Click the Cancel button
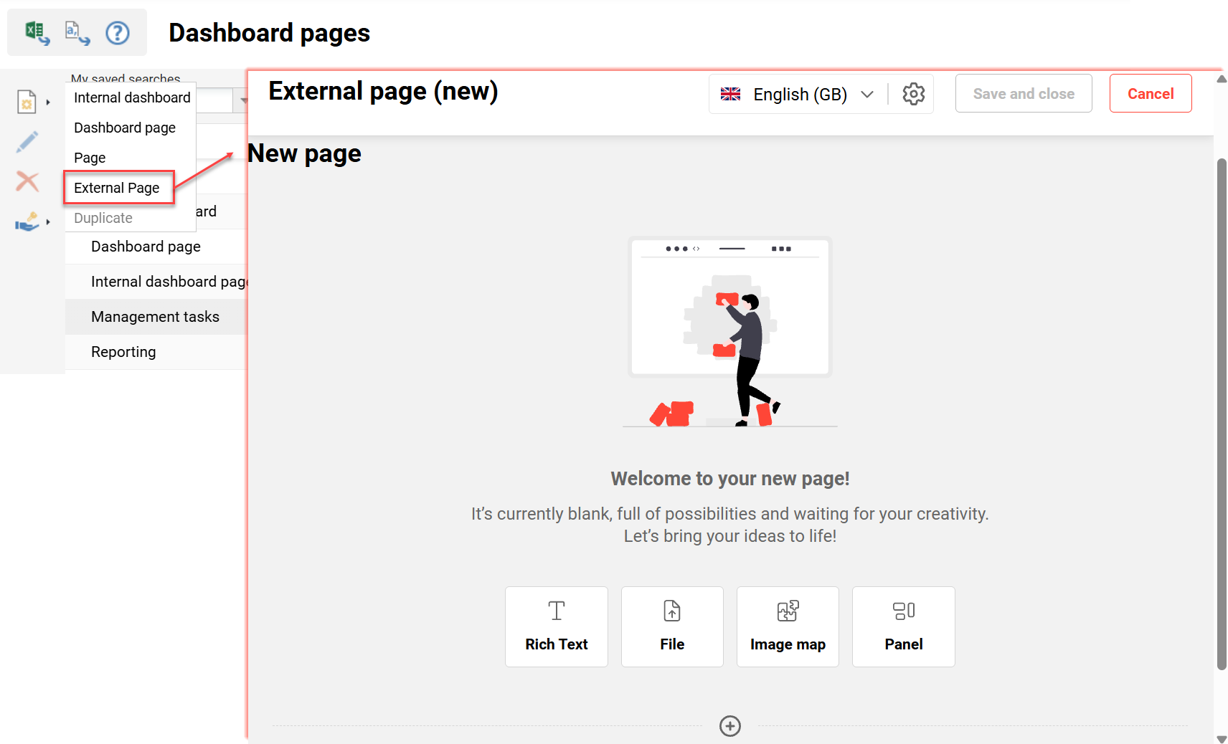The width and height of the screenshot is (1228, 744). (x=1151, y=93)
